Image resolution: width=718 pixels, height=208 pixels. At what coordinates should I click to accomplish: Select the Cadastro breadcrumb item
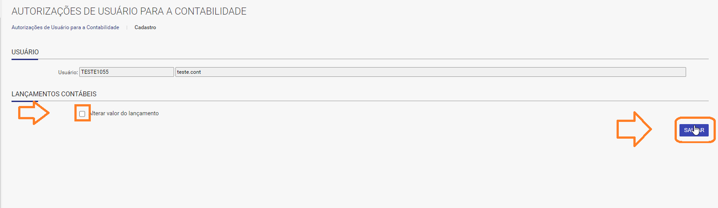coord(145,27)
